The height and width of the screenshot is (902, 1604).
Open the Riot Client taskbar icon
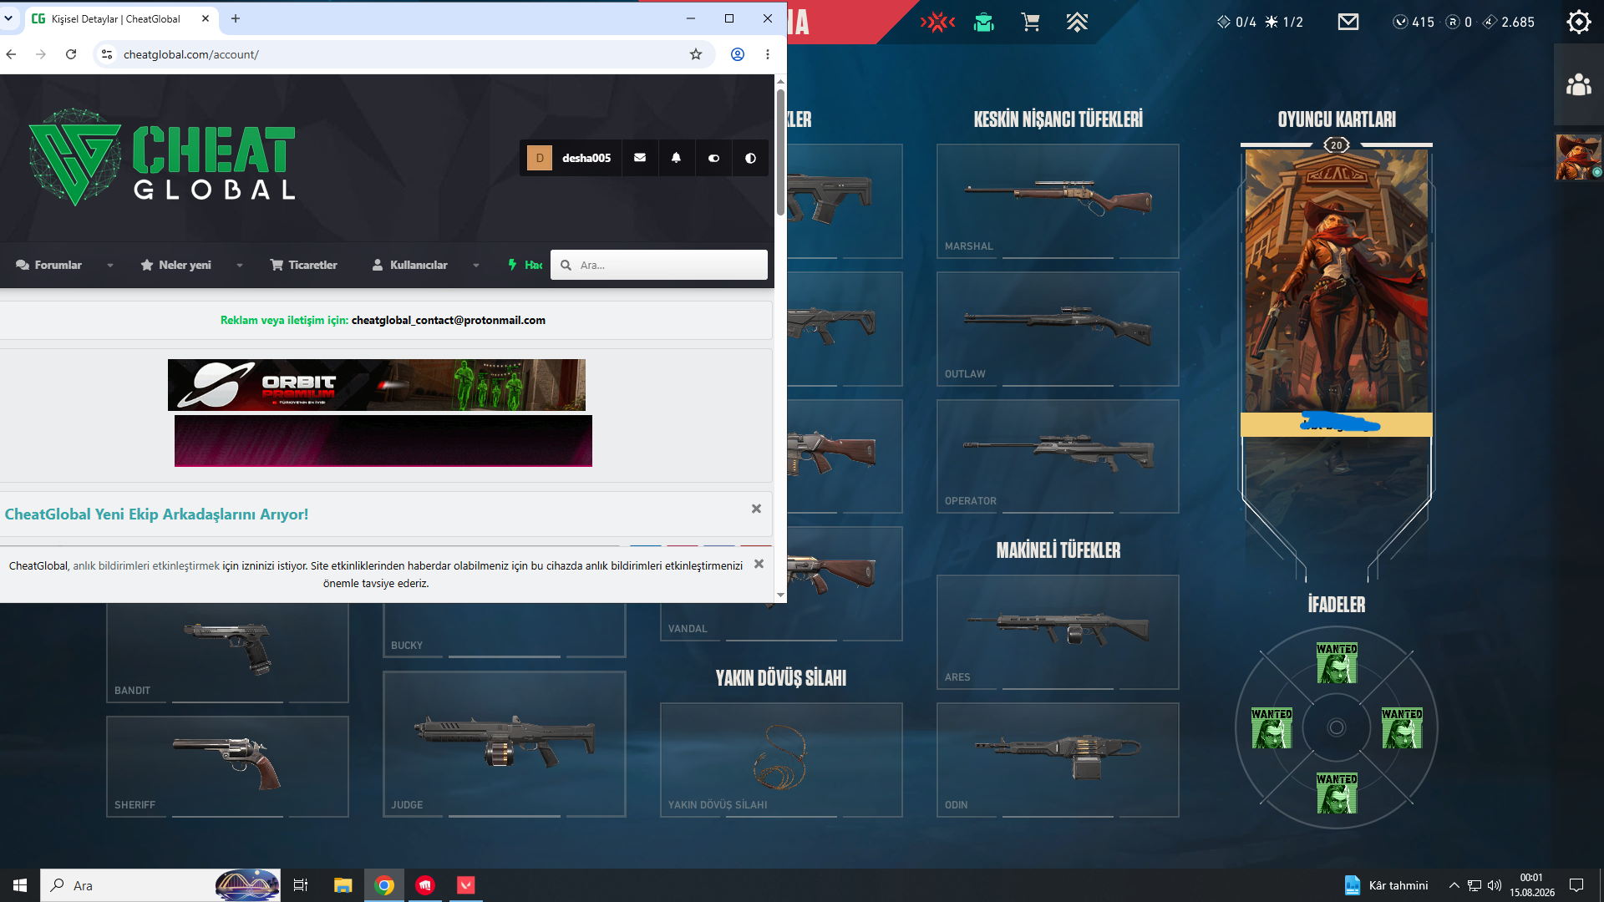(x=425, y=885)
